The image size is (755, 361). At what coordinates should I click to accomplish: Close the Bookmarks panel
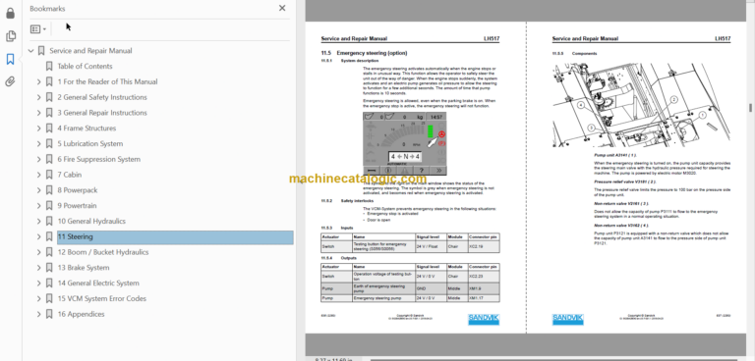[282, 8]
